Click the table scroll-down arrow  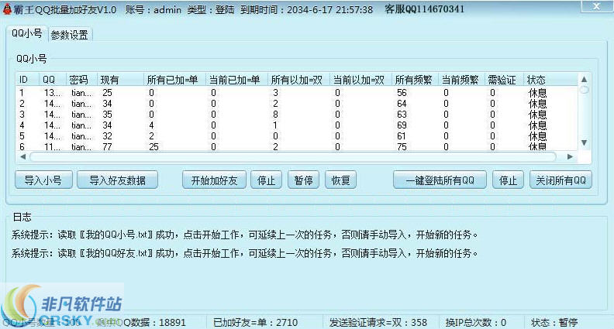[x=584, y=142]
